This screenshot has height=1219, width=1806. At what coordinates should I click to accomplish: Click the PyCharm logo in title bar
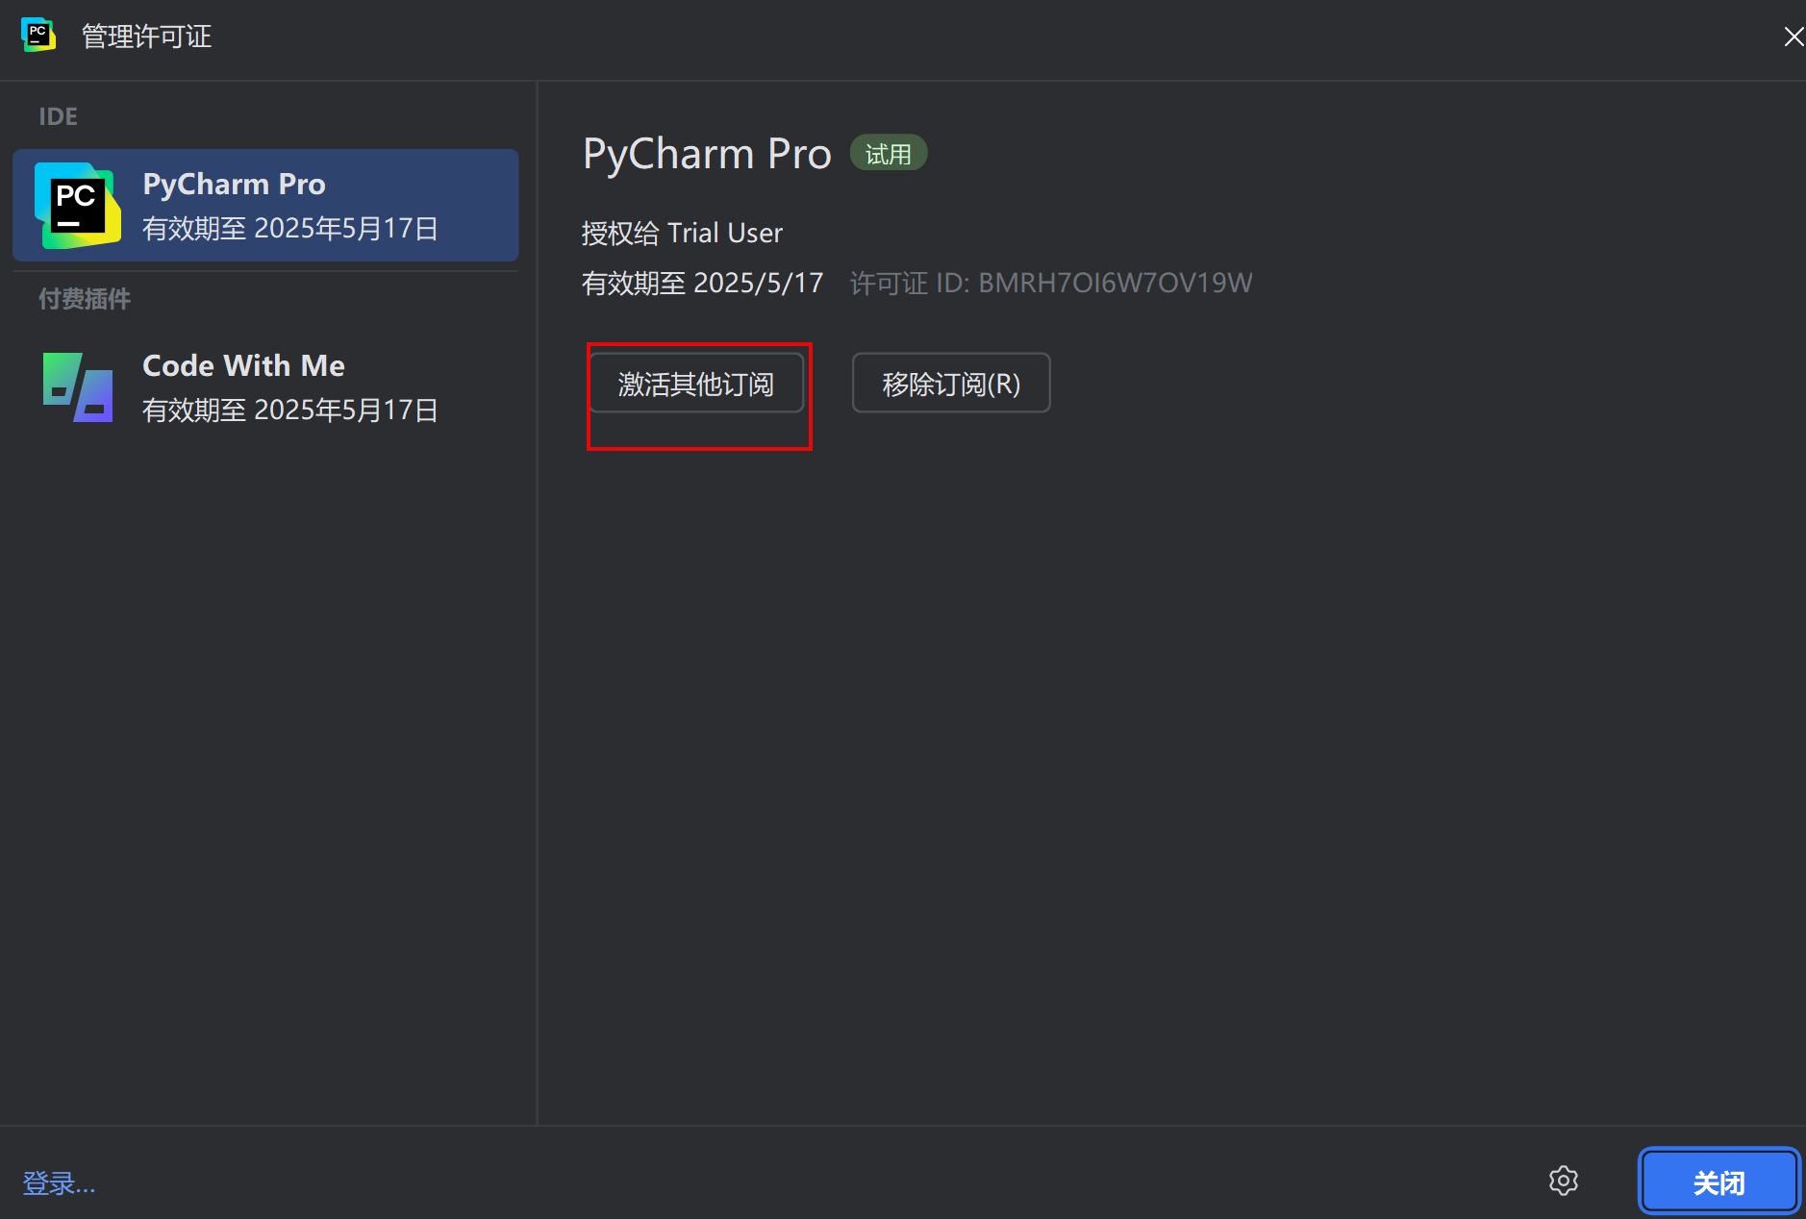click(38, 36)
